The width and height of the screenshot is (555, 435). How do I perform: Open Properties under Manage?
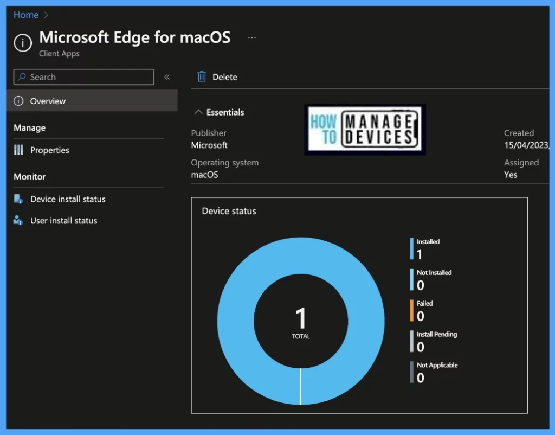pyautogui.click(x=49, y=150)
